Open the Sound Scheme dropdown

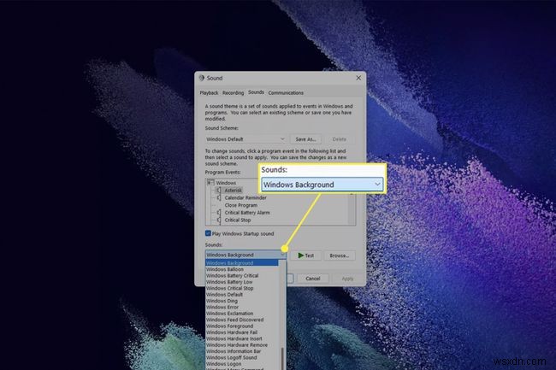[x=245, y=139]
